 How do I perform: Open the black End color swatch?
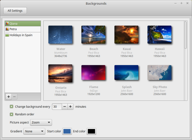91,131
